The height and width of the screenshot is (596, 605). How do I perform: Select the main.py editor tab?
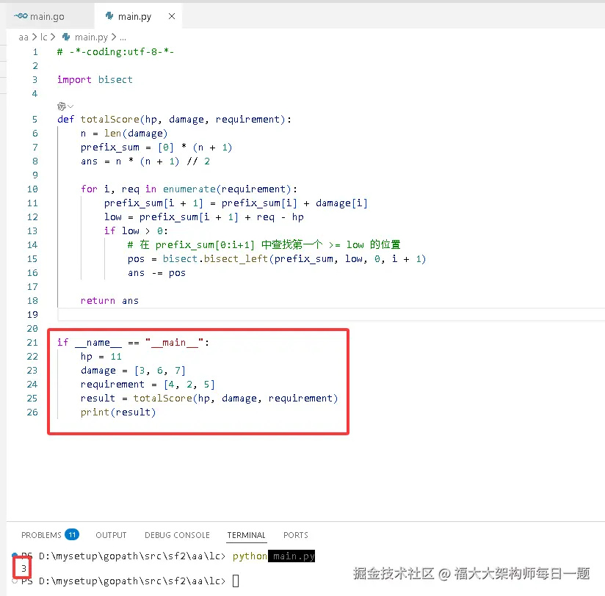coord(134,16)
